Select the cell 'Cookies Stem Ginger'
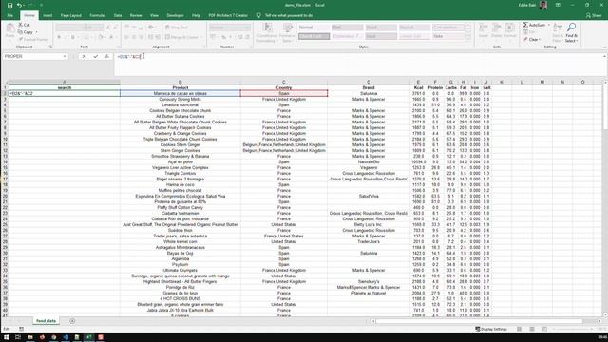 tap(180, 144)
